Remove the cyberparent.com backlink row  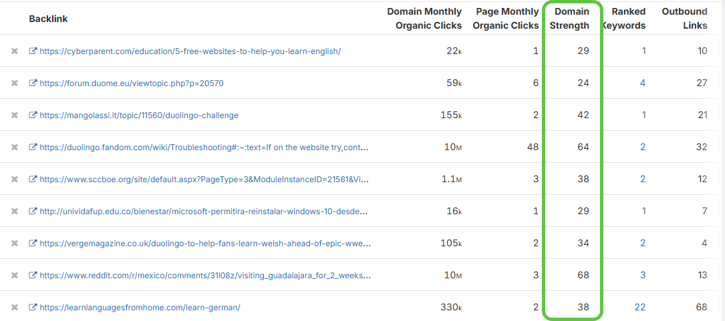[x=14, y=51]
